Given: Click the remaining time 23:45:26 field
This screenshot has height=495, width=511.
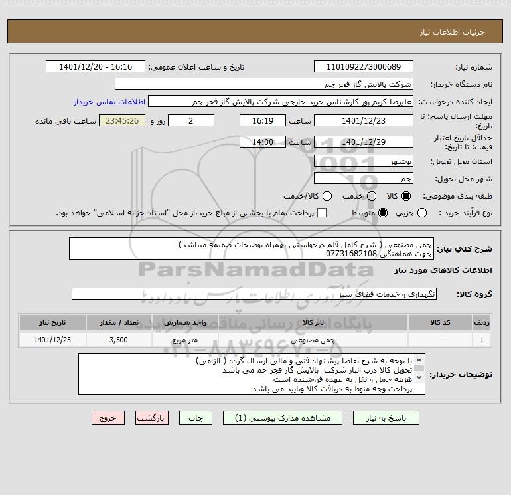Looking at the screenshot, I should coord(122,120).
